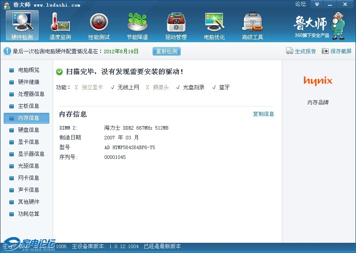Viewport: 356px width, 253px height.
Task: Click the hynix memory brand logo
Action: click(318, 81)
